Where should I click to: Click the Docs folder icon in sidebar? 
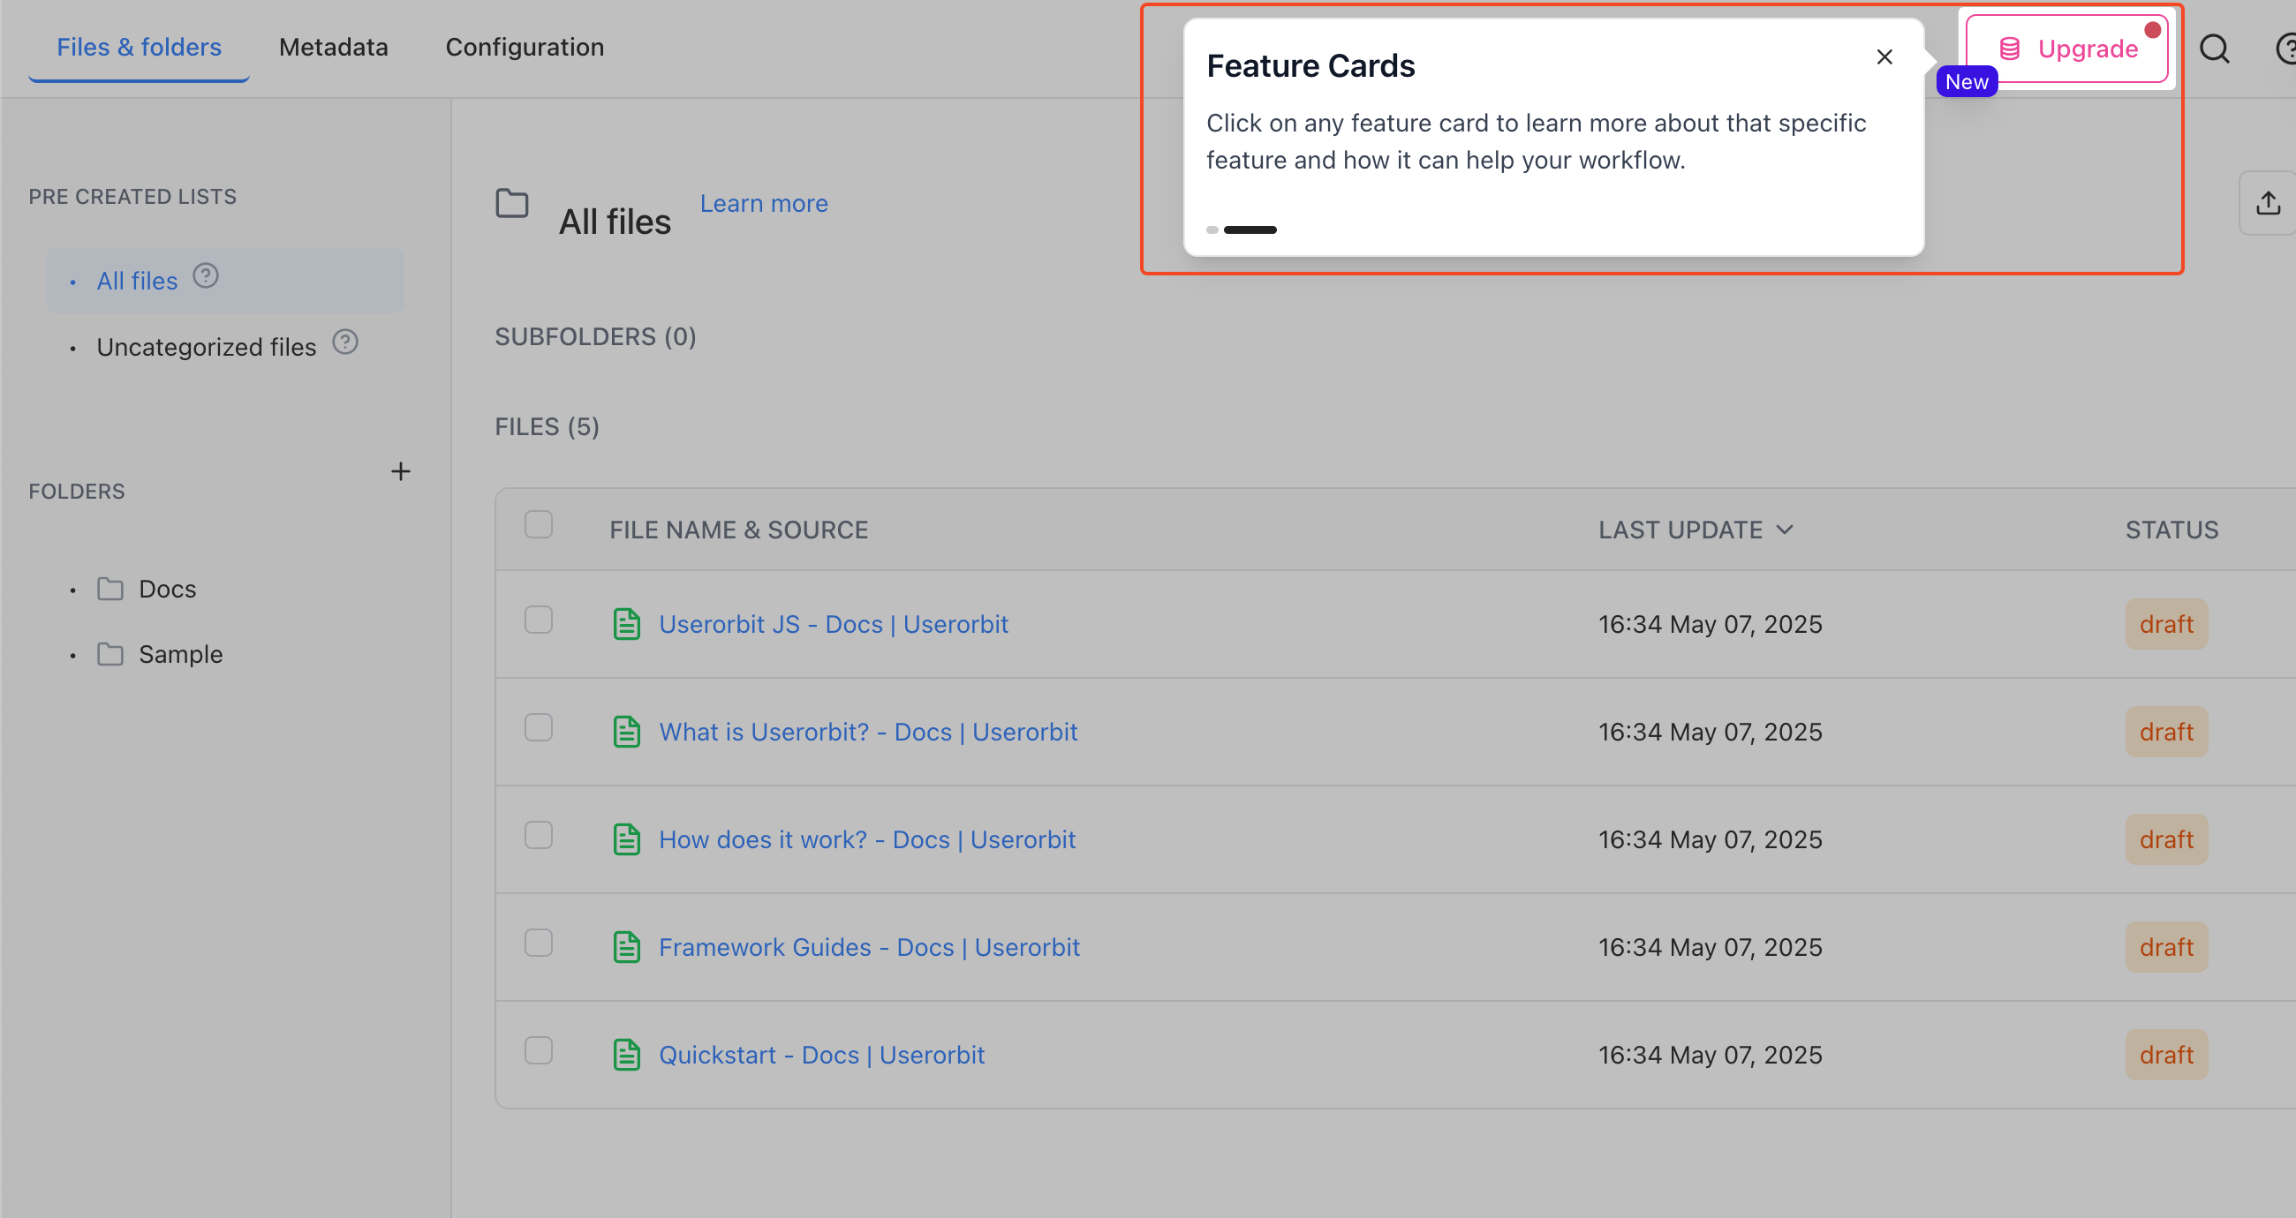(110, 589)
